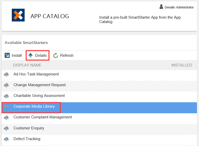Click the orange X app logo

pos(18,15)
